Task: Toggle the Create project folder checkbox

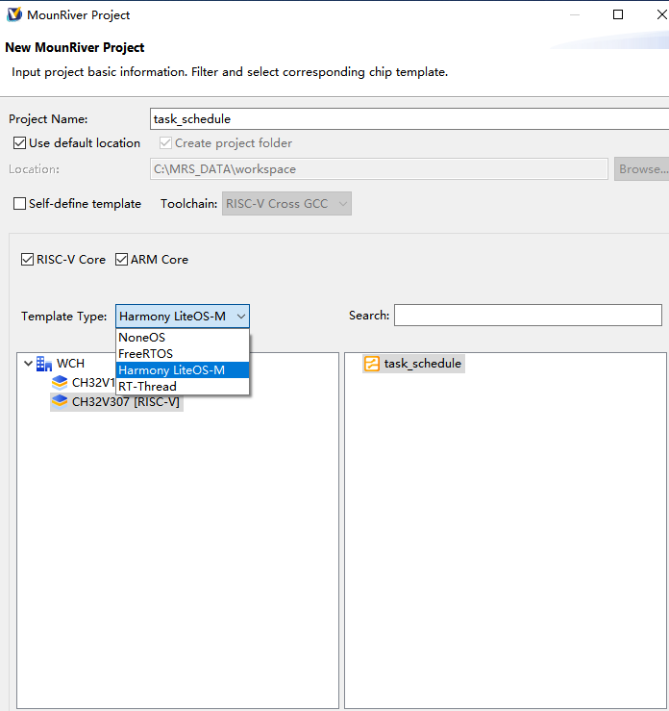Action: [x=165, y=143]
